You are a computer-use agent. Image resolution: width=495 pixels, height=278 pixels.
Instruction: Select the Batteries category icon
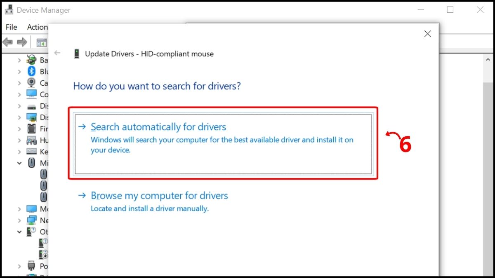click(x=32, y=60)
